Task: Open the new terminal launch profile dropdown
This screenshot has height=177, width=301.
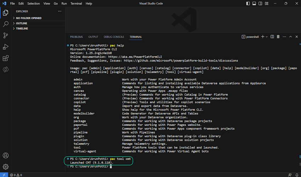Action: [x=267, y=37]
